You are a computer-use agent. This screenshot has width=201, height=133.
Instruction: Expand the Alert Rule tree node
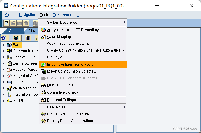pyautogui.click(x=4, y=101)
